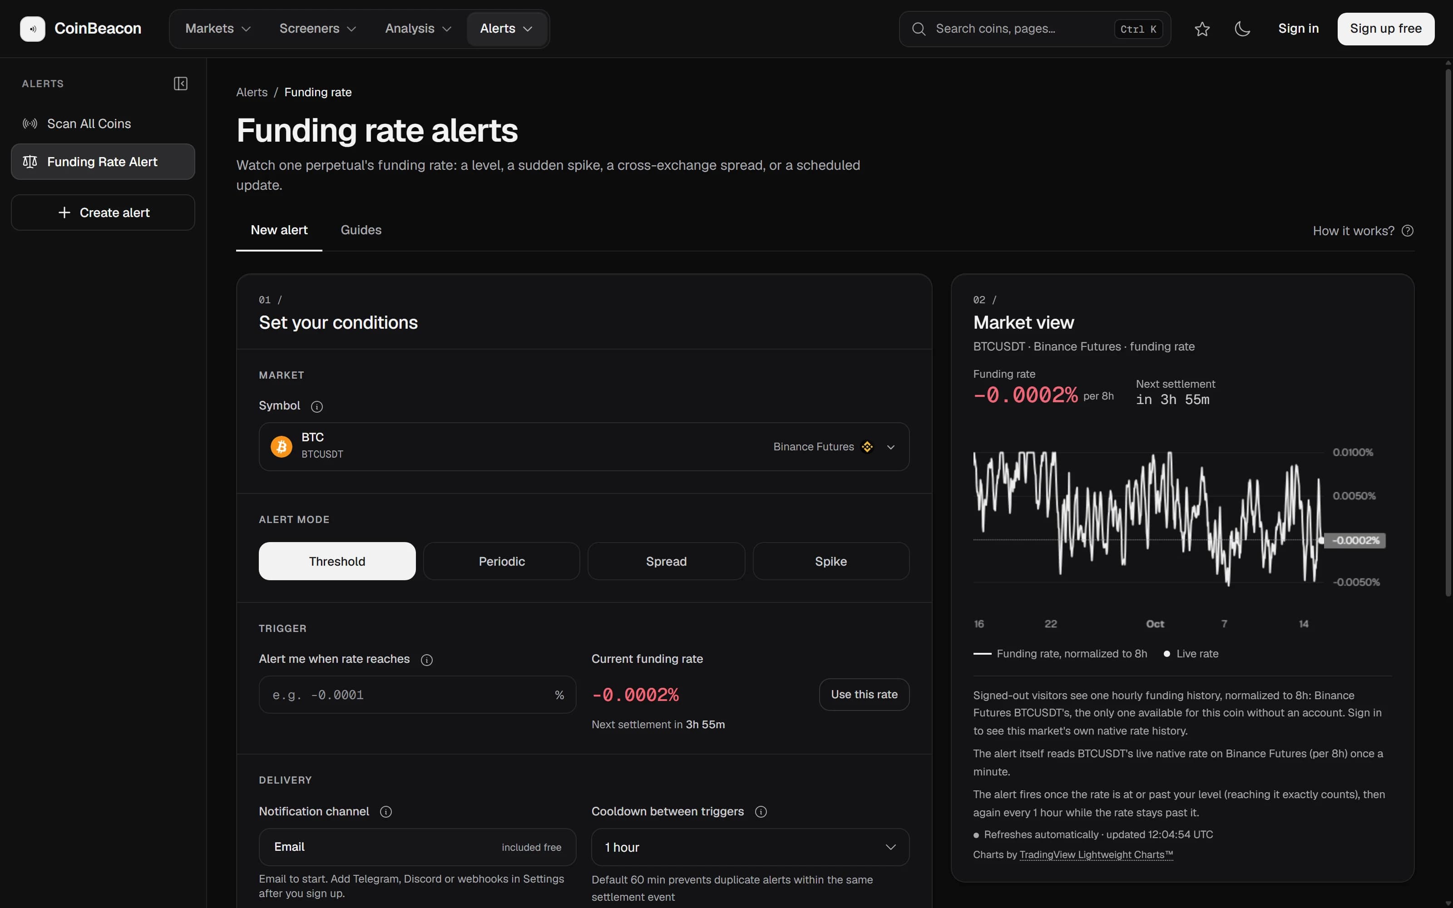Click the plus icon in Create alert
The height and width of the screenshot is (908, 1453).
[x=64, y=212]
